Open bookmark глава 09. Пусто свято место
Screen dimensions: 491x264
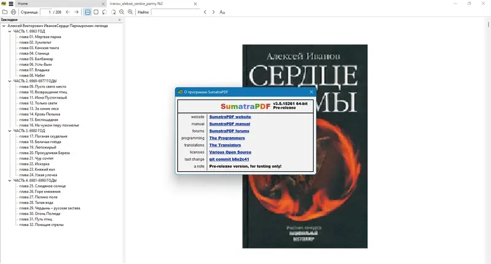click(x=43, y=87)
